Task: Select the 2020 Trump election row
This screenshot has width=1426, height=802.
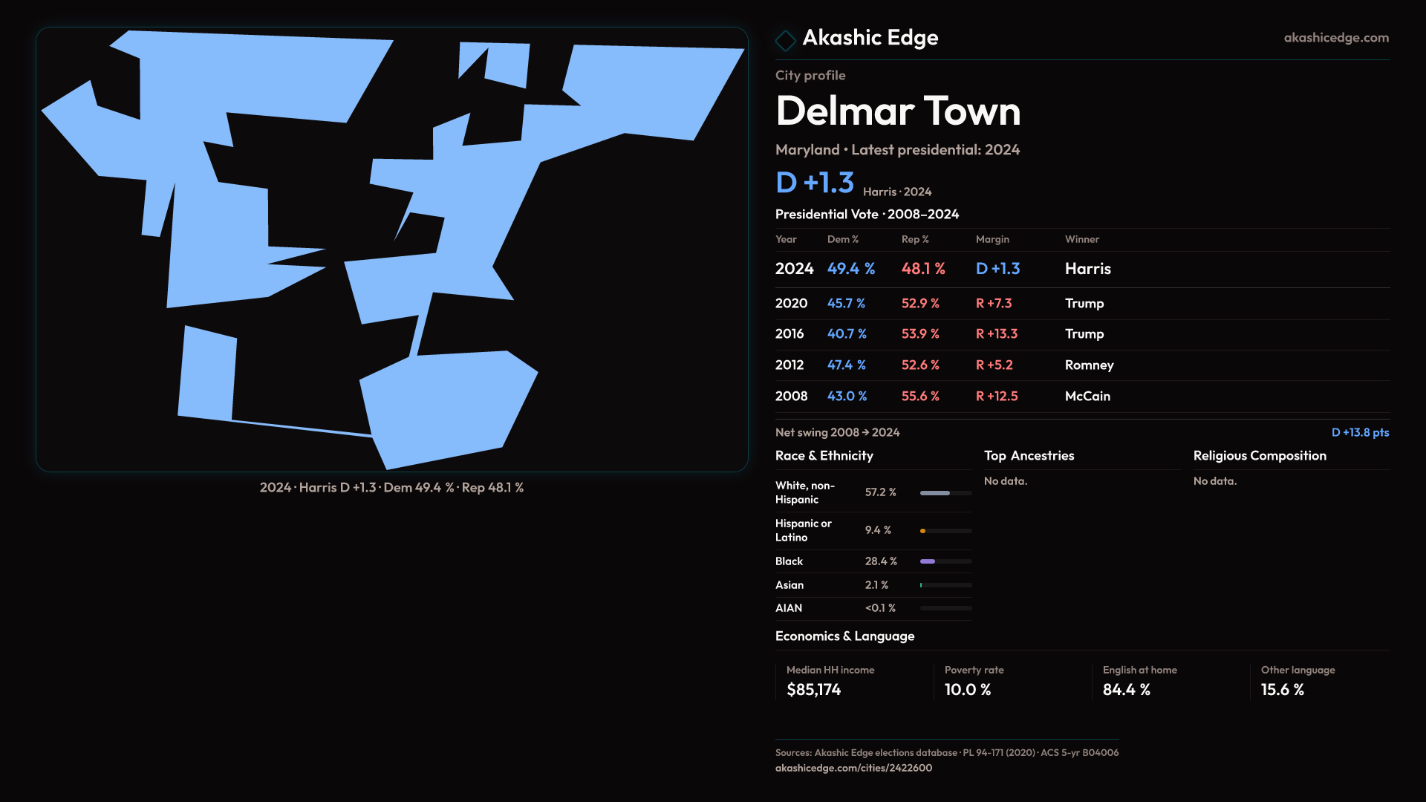Action: click(1081, 304)
